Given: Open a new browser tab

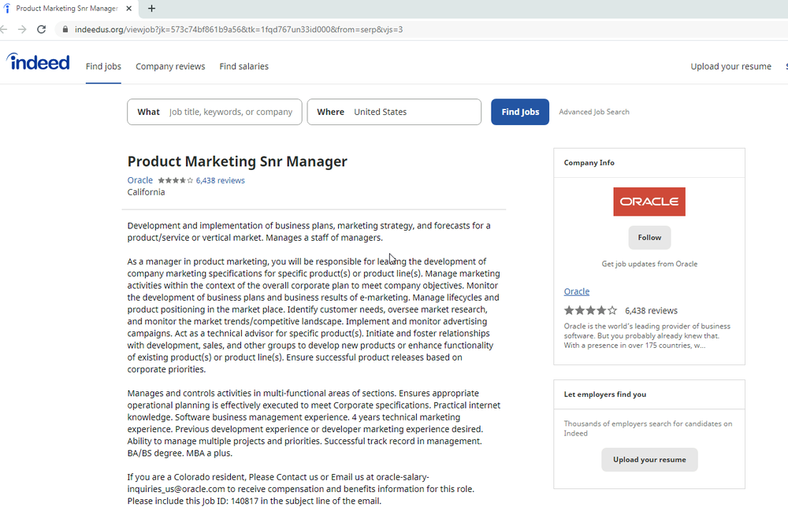Looking at the screenshot, I should click(151, 9).
